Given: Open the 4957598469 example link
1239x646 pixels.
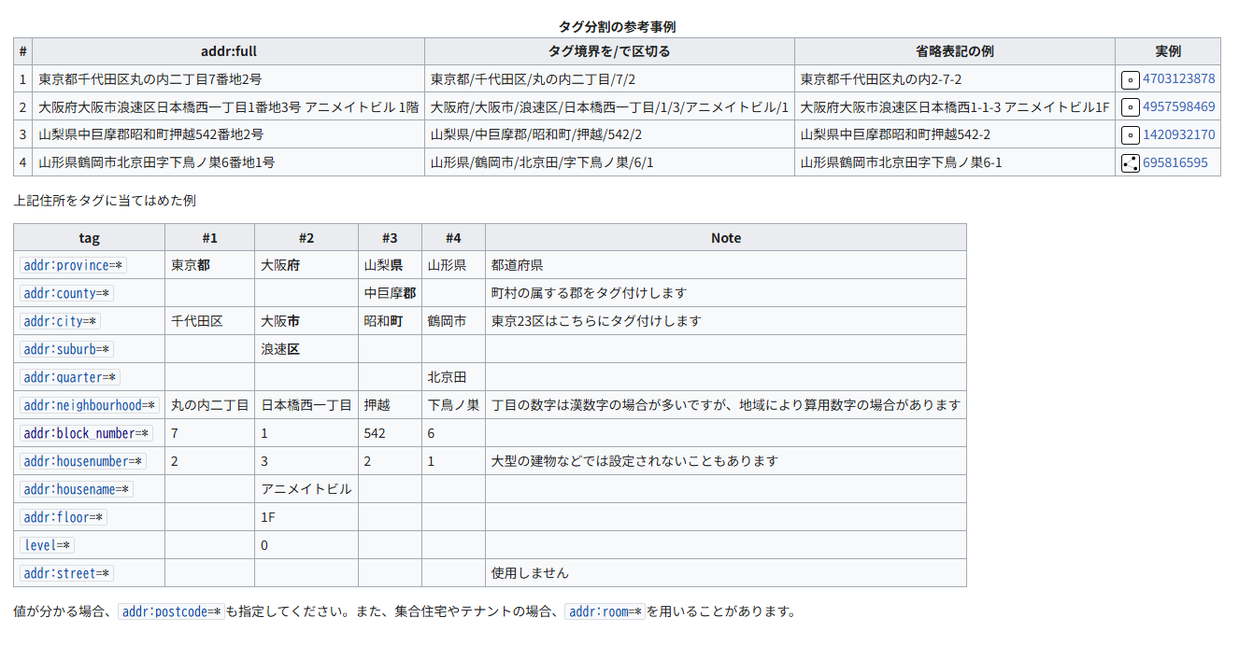Looking at the screenshot, I should pos(1179,107).
